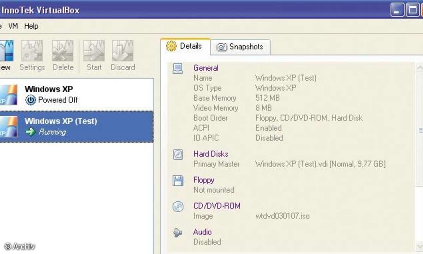The width and height of the screenshot is (423, 254).
Task: Open the Floppy section link
Action: pyautogui.click(x=204, y=180)
